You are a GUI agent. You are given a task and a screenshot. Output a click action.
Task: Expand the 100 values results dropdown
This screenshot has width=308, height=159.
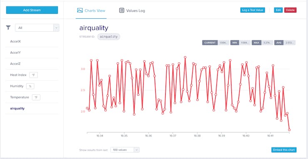tap(125, 150)
